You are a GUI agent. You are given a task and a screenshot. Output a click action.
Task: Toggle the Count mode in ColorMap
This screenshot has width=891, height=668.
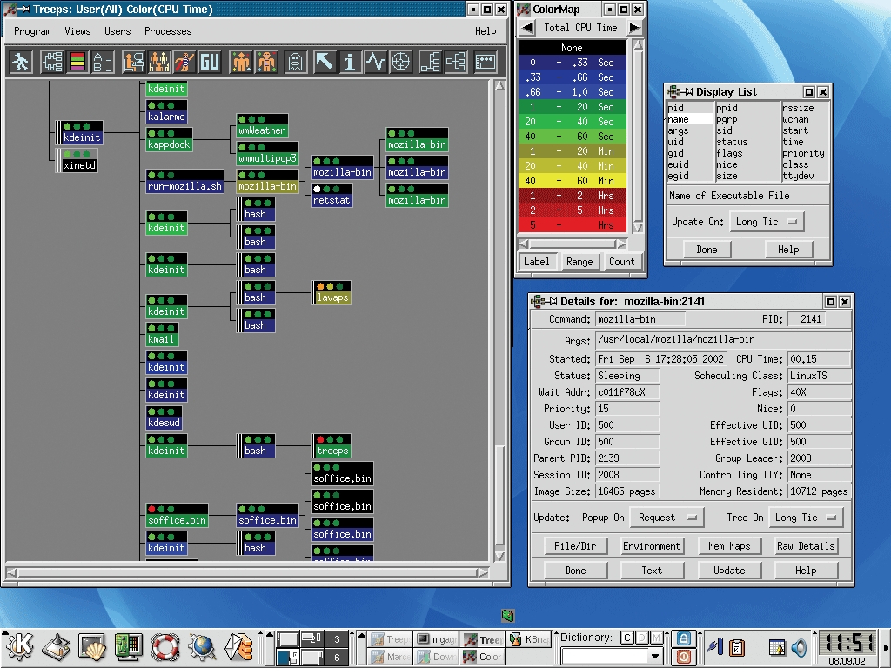pos(621,262)
